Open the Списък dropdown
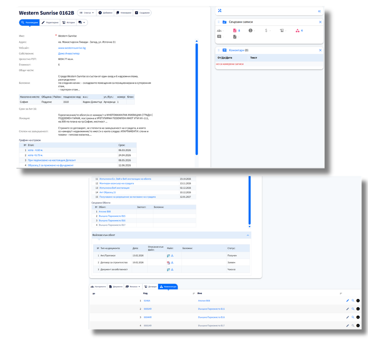 pos(87,13)
